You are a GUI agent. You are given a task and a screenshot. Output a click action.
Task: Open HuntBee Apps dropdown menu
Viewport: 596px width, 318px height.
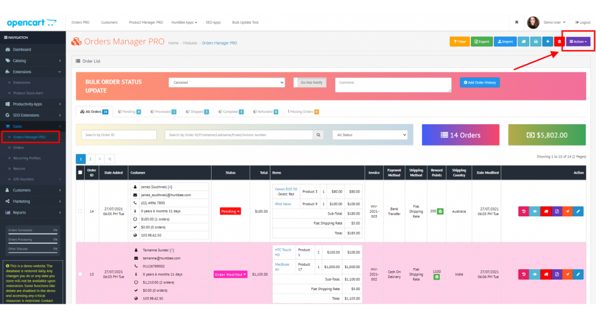pos(184,23)
